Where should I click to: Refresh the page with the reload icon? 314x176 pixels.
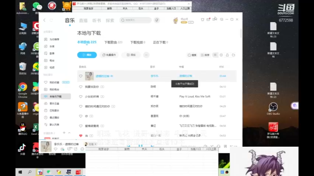[x=51, y=20]
